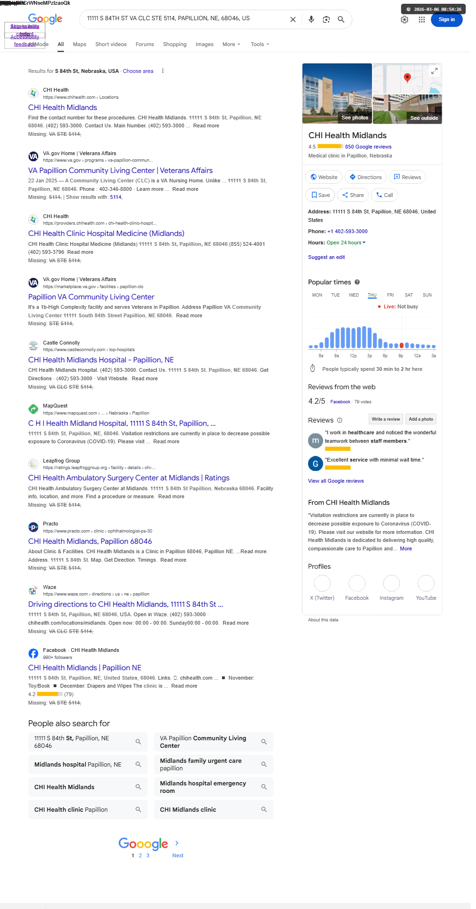Open the YouTube profile icon

426,583
